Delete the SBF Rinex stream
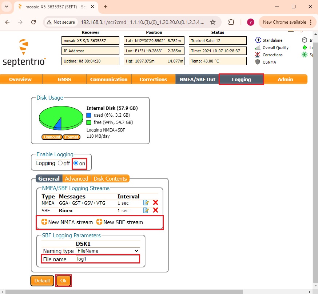Screen dimensions: 318x294 [156, 210]
